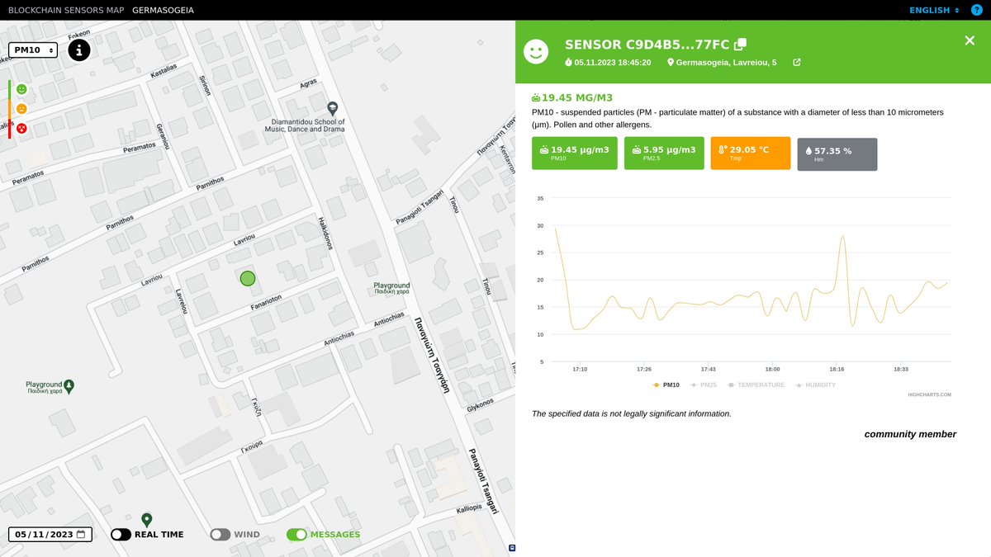Click the help question mark icon
Screen dimensions: 991x557
[x=976, y=10]
